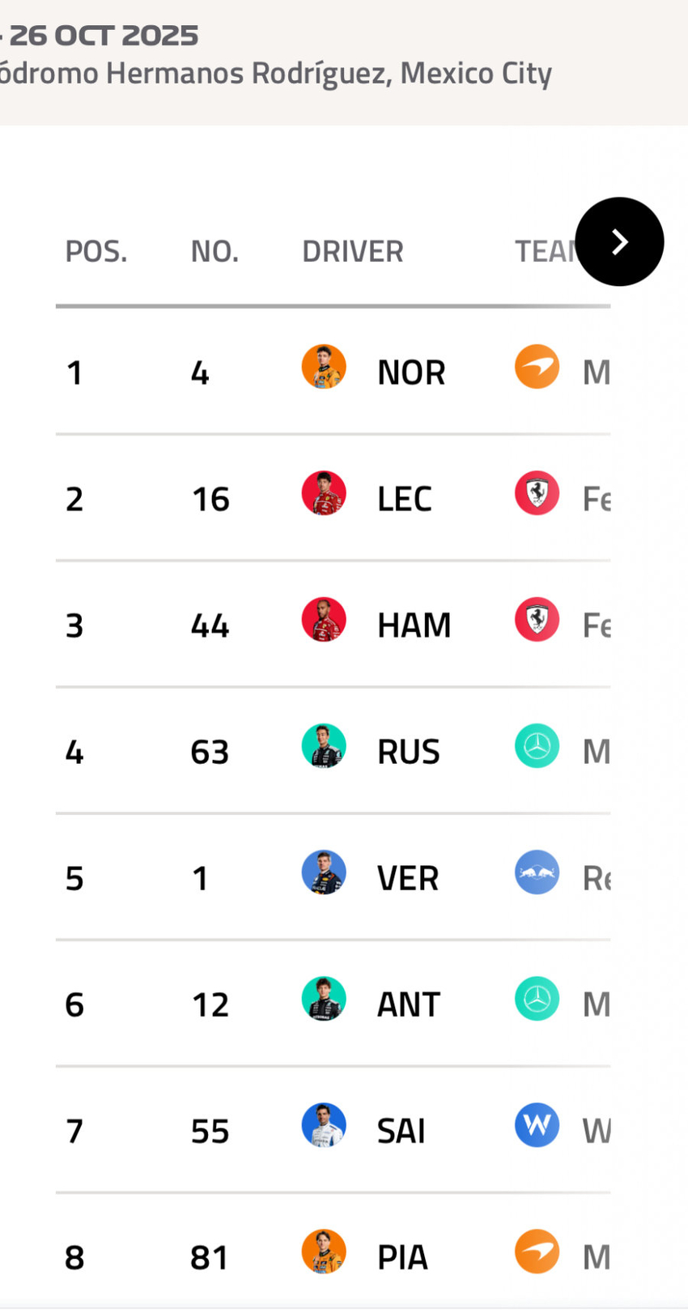Click Piastri driver avatar icon

tap(324, 1252)
